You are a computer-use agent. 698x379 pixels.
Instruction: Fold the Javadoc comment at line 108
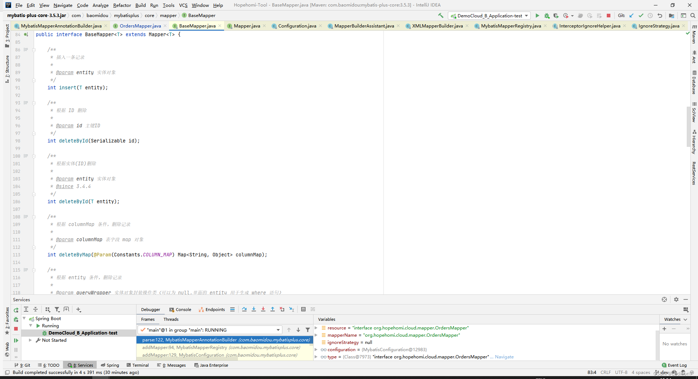(x=34, y=217)
